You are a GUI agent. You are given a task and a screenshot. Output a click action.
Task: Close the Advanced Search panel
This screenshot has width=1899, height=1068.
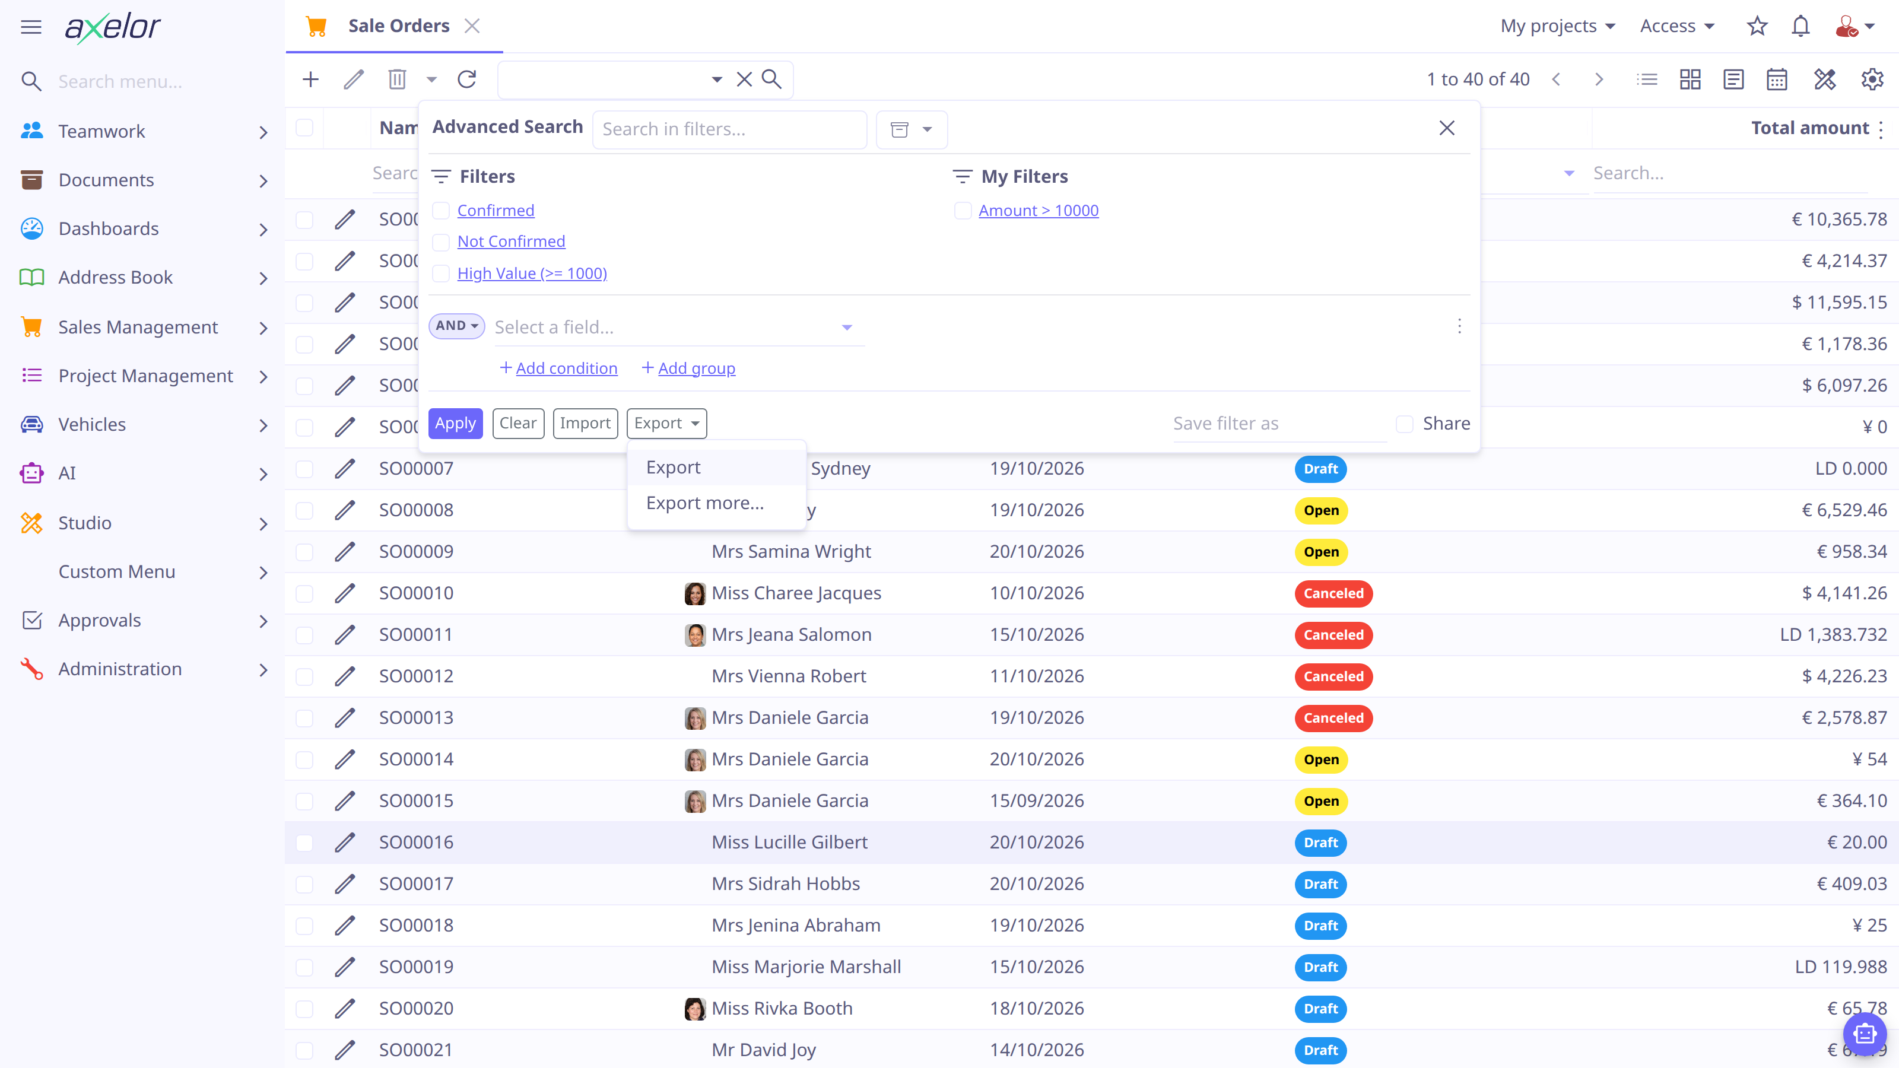[x=1447, y=128]
